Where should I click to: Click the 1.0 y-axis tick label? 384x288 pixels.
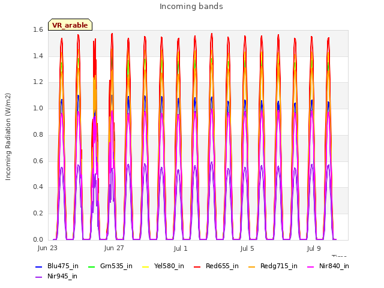pyautogui.click(x=38, y=108)
